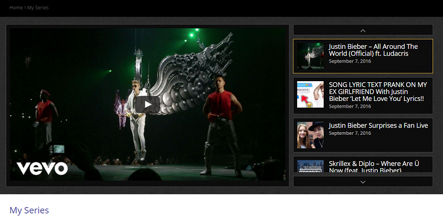Viewport: 443px width, 217px height.
Task: Click the My Series page heading
Action: click(x=29, y=210)
